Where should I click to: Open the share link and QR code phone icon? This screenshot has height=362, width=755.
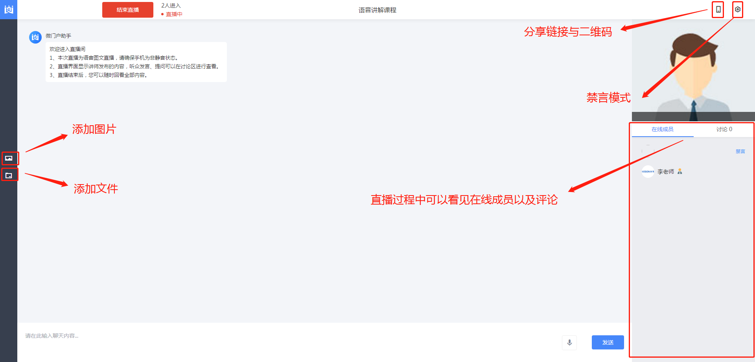[x=718, y=9]
